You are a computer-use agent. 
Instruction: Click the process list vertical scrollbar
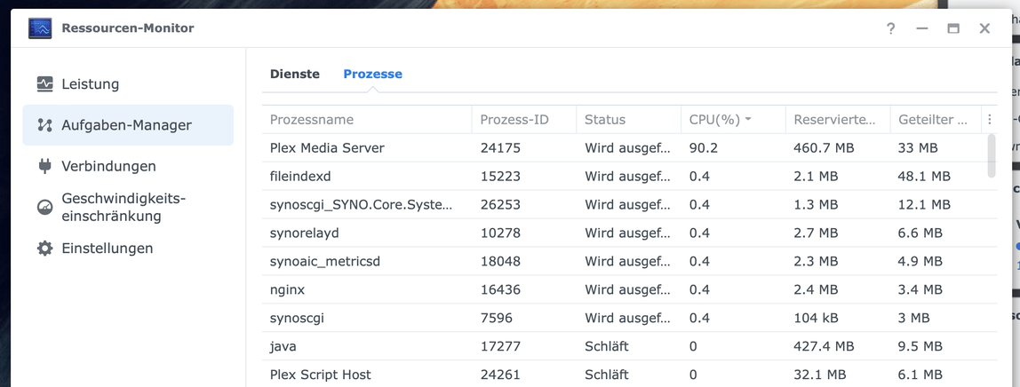992,155
